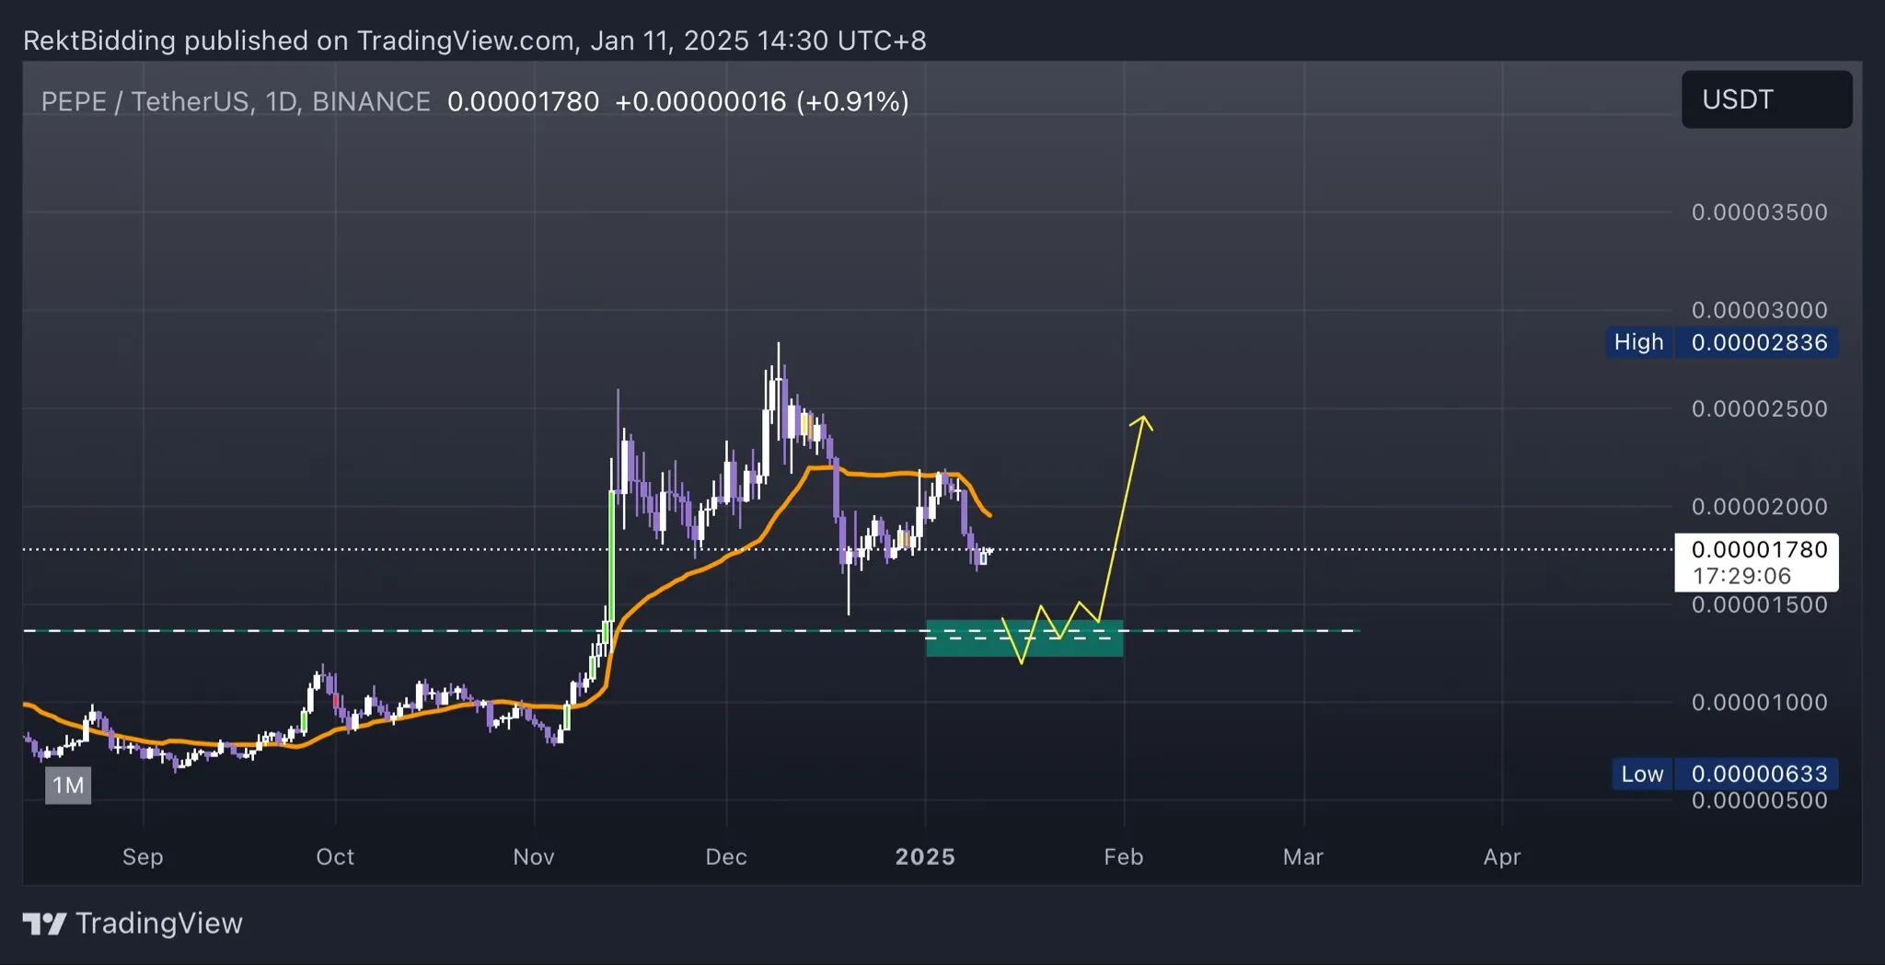
Task: Click the 0.00002000 price axis label
Action: pyautogui.click(x=1759, y=506)
